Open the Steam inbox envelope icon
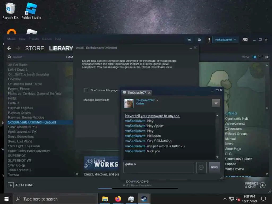Screen dimensions: 272x204 coord(199,40)
